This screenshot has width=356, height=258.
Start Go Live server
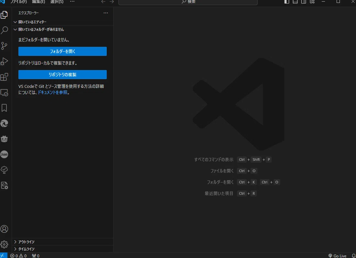[x=337, y=256]
